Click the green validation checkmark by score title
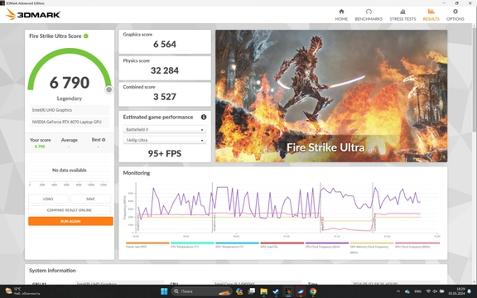Viewport: 477px width, 298px height. 86,36
